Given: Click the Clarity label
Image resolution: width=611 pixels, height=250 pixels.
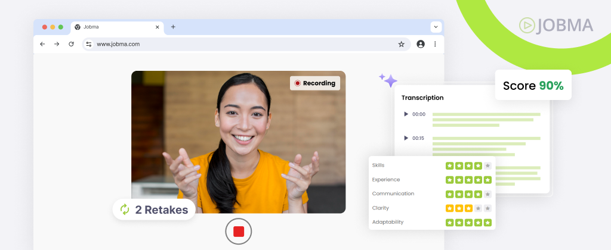Looking at the screenshot, I should (x=380, y=208).
